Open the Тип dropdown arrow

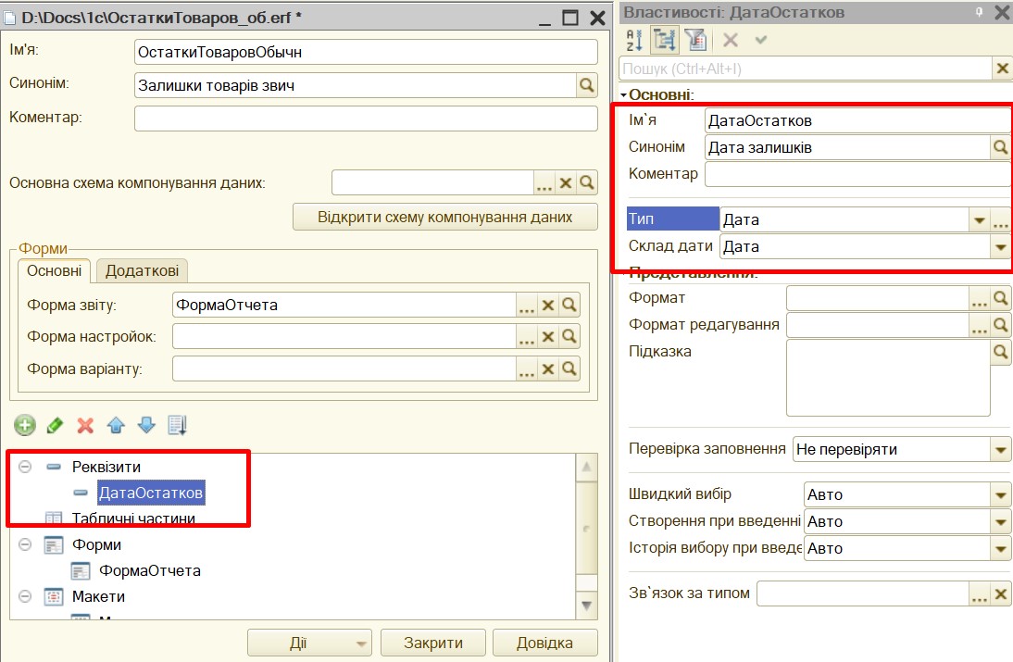point(980,220)
